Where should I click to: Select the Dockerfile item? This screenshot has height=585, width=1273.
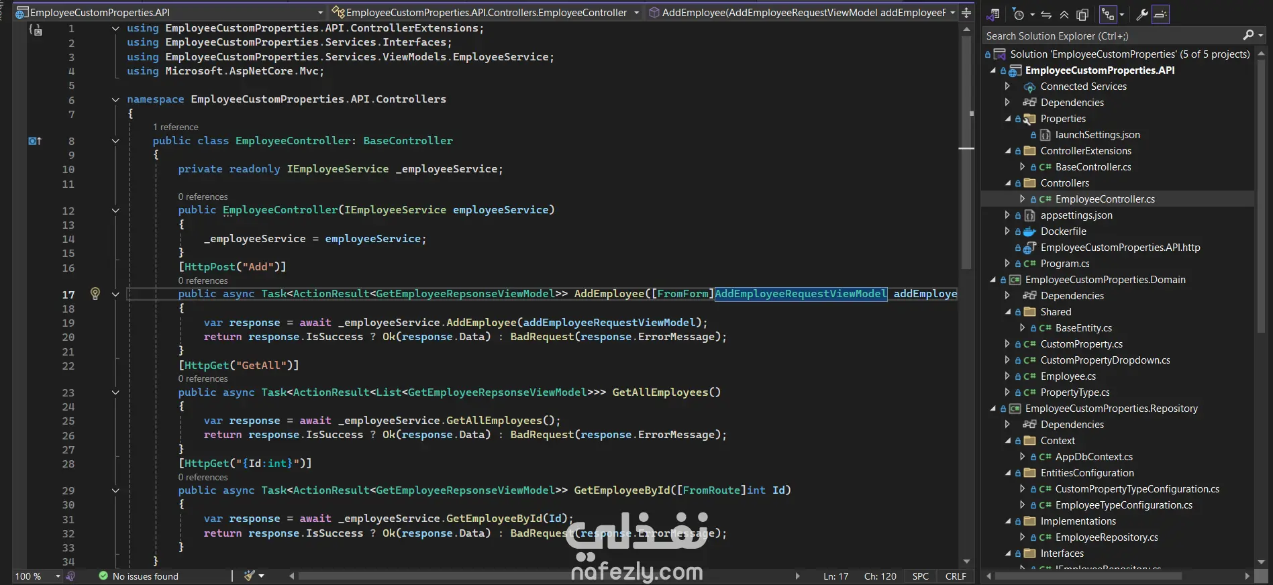coord(1063,231)
